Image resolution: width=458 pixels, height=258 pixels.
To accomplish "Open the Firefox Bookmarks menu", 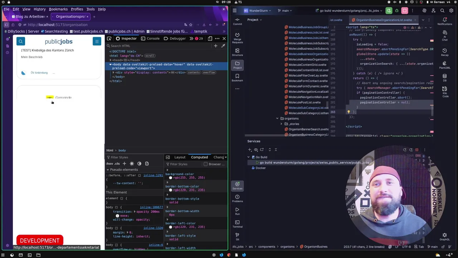I will coord(58,9).
